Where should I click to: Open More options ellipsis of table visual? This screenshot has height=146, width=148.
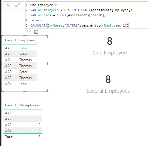[x=44, y=32]
